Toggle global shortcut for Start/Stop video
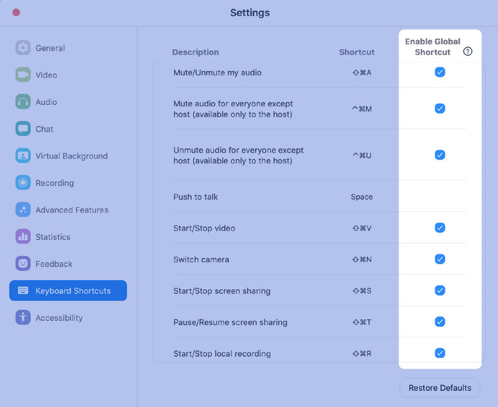 439,228
